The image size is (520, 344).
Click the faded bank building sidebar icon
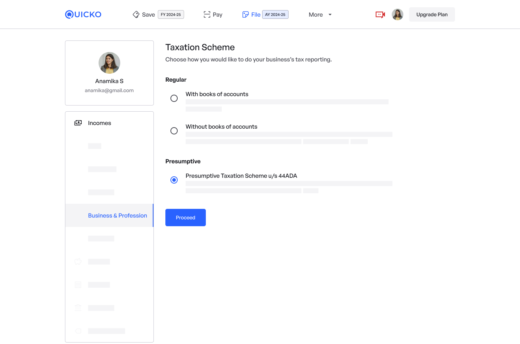pos(78,308)
